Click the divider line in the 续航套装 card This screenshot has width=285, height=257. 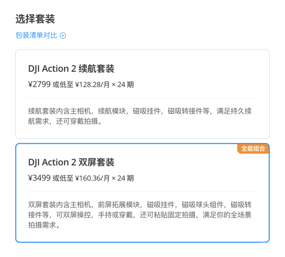[142, 98]
